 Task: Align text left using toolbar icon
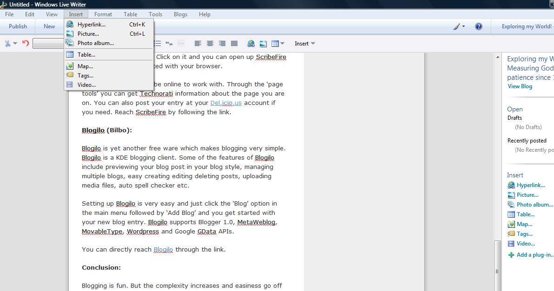pyautogui.click(x=198, y=44)
